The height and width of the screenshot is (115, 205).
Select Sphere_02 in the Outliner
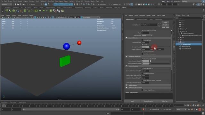pyautogui.click(x=184, y=31)
